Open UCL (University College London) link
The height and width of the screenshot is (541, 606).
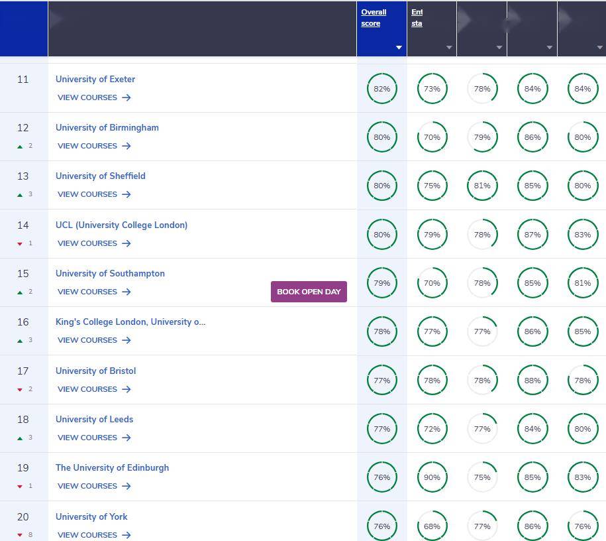pyautogui.click(x=121, y=225)
